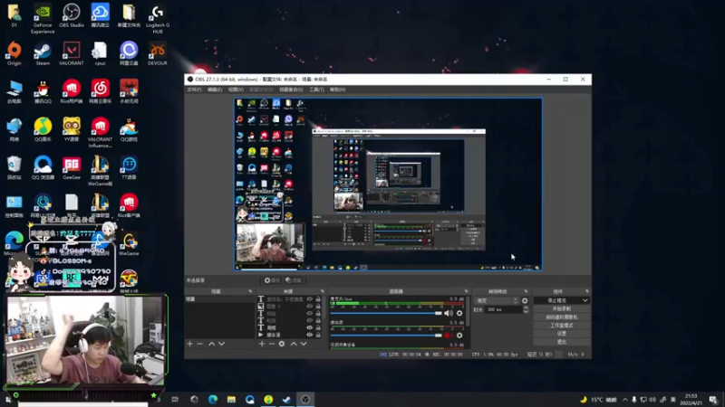Click the Steam taskbar icon

pos(286,399)
